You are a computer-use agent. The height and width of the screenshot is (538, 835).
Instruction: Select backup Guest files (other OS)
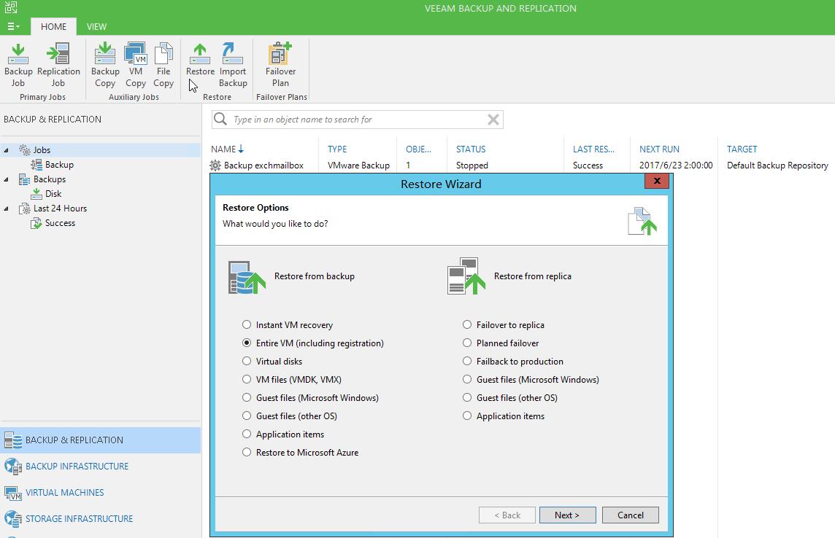click(247, 416)
